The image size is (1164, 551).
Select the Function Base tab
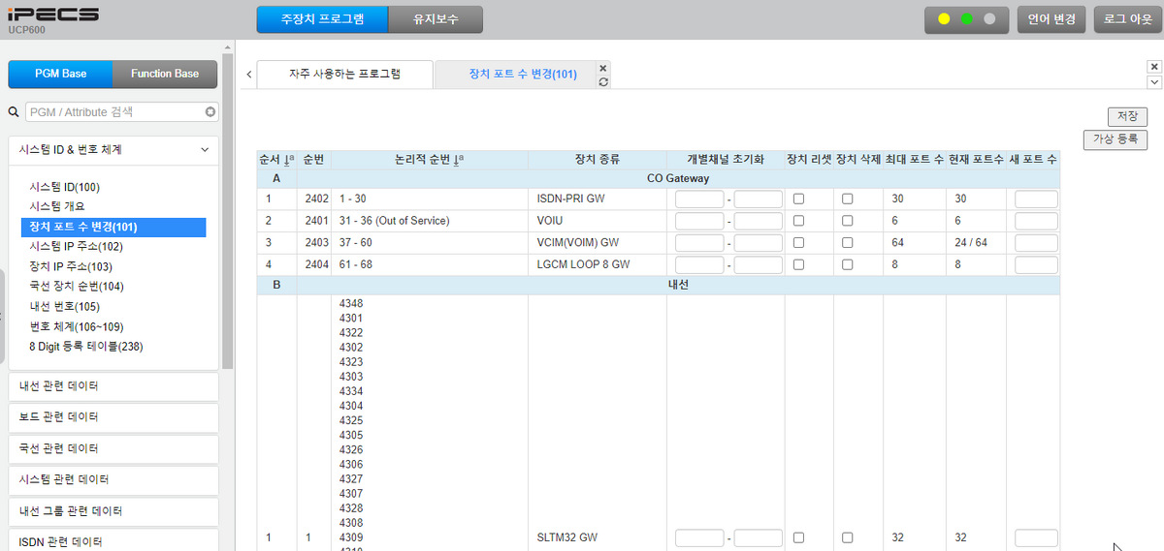(165, 74)
